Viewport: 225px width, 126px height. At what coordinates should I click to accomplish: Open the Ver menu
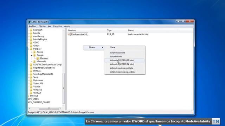tap(50, 26)
